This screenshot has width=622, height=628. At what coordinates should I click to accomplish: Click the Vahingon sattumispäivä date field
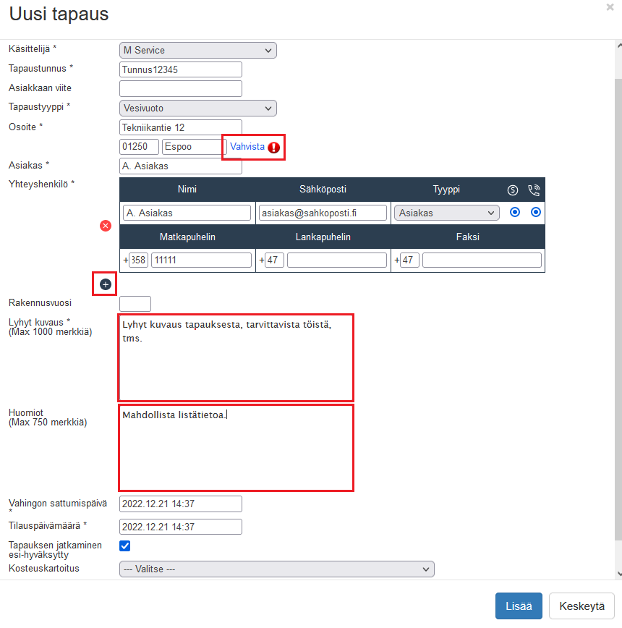(x=180, y=504)
